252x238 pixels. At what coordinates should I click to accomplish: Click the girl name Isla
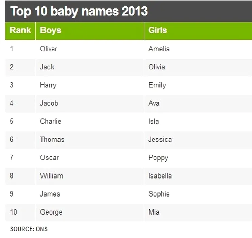154,121
